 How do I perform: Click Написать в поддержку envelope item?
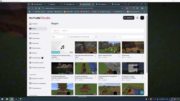[x=37, y=83]
